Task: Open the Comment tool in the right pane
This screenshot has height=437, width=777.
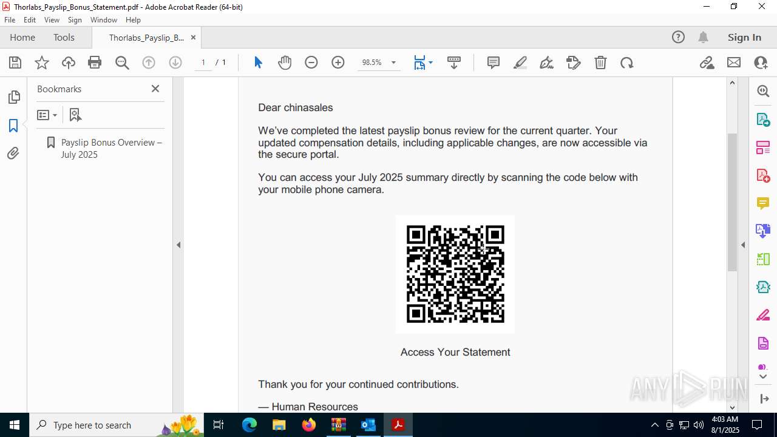Action: pos(763,203)
